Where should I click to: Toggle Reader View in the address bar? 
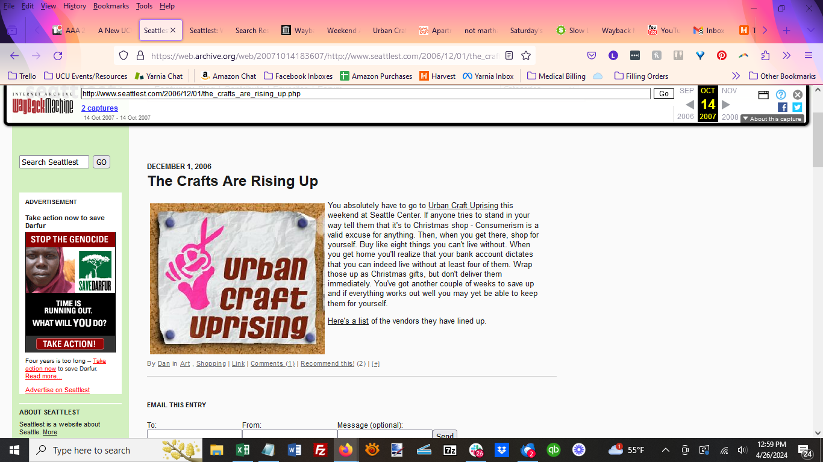point(509,56)
